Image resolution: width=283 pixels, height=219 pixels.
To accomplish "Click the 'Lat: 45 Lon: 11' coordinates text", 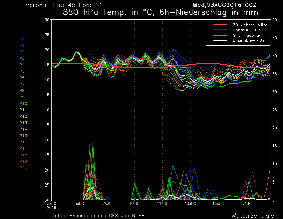I will coord(78,5).
